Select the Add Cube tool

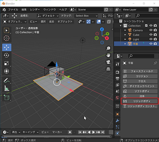click(7, 97)
